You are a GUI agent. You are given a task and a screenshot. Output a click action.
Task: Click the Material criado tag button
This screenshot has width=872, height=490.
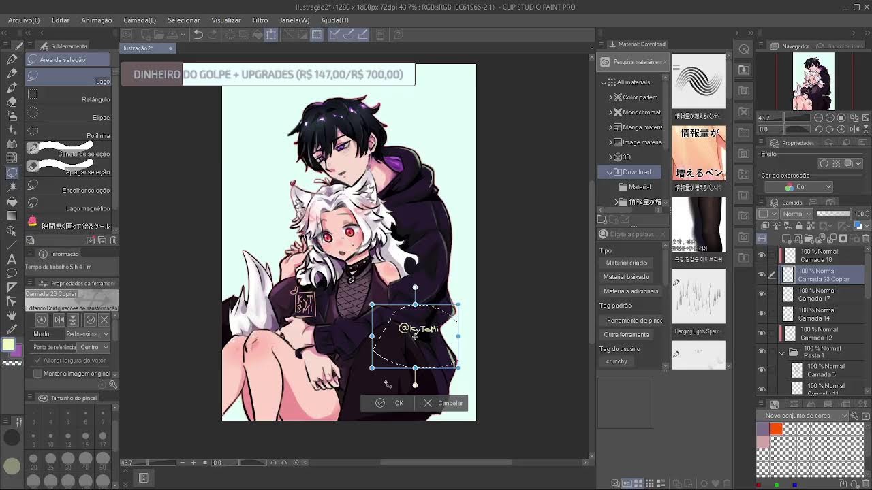(x=626, y=263)
